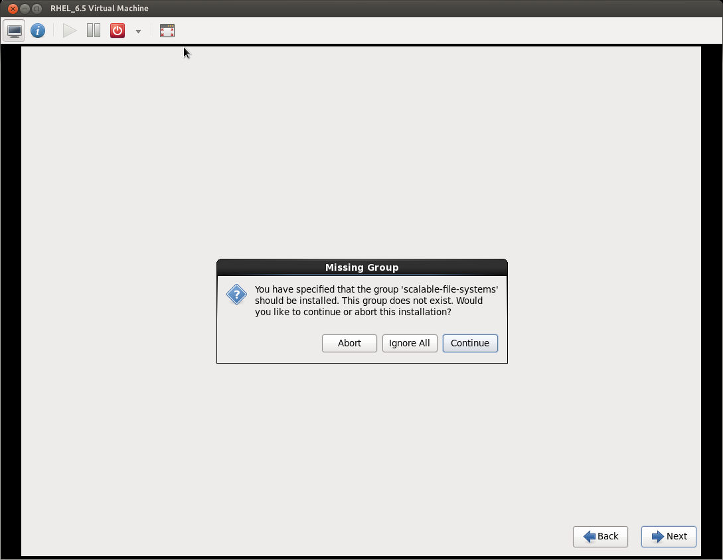Maximize the virtual machine window

(37, 9)
